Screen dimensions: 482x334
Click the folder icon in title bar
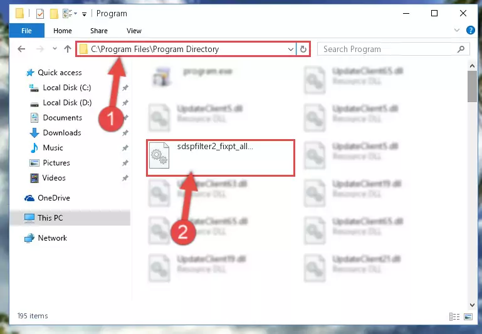pos(19,14)
